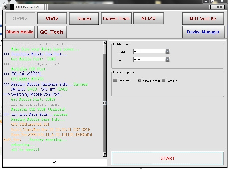Open Huawei Tools section
Viewport: 228px width, 169px height.
click(116, 18)
